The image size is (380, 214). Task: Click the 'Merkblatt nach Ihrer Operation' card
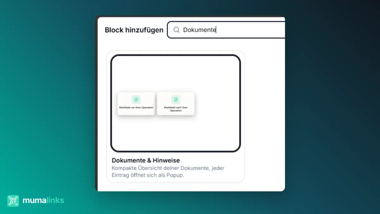(x=176, y=103)
